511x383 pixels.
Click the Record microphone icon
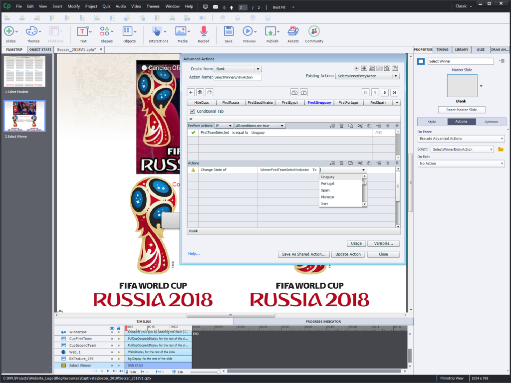203,31
